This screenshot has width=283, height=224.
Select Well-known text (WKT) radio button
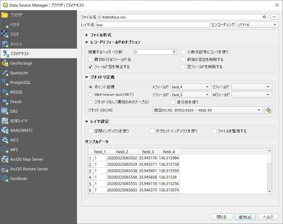91,95
